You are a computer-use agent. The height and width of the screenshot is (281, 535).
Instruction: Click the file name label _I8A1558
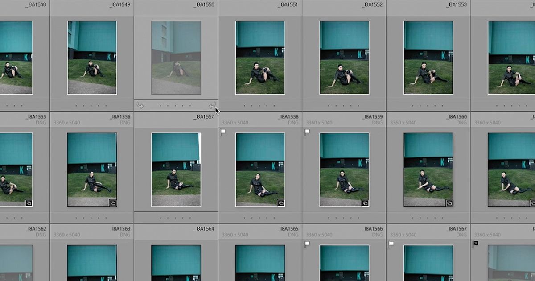coord(288,117)
